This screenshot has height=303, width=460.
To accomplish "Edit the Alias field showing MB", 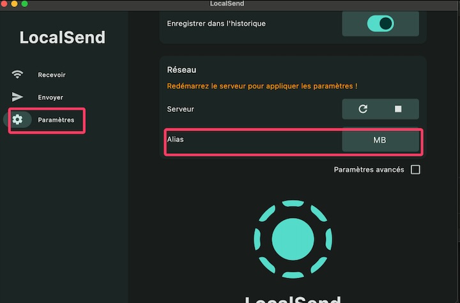I will click(380, 140).
